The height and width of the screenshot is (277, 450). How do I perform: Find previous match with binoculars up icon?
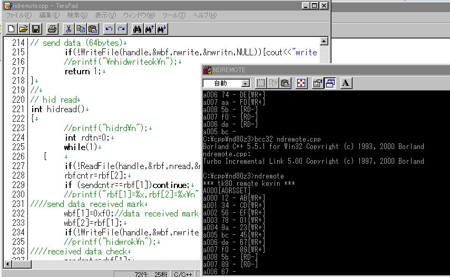coord(150,29)
